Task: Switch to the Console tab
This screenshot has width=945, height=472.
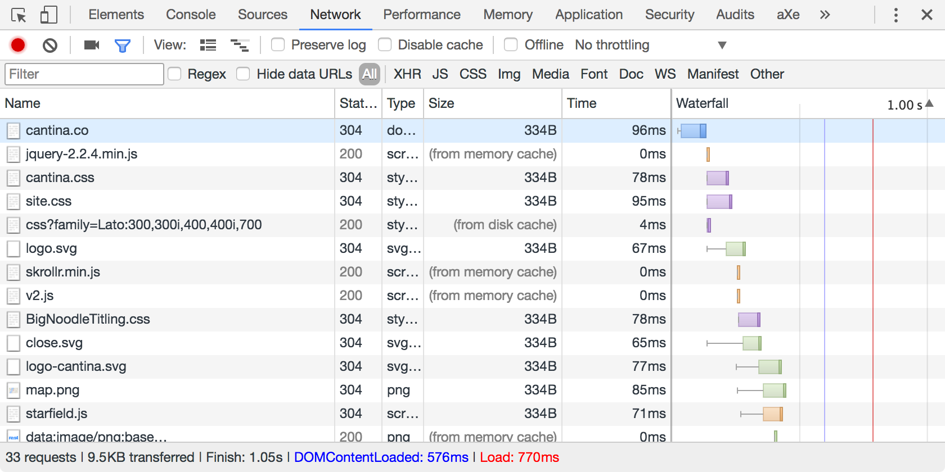Action: tap(191, 15)
